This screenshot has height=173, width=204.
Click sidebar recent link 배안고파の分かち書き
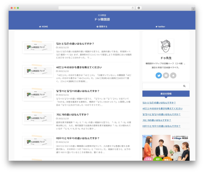coord(162,108)
